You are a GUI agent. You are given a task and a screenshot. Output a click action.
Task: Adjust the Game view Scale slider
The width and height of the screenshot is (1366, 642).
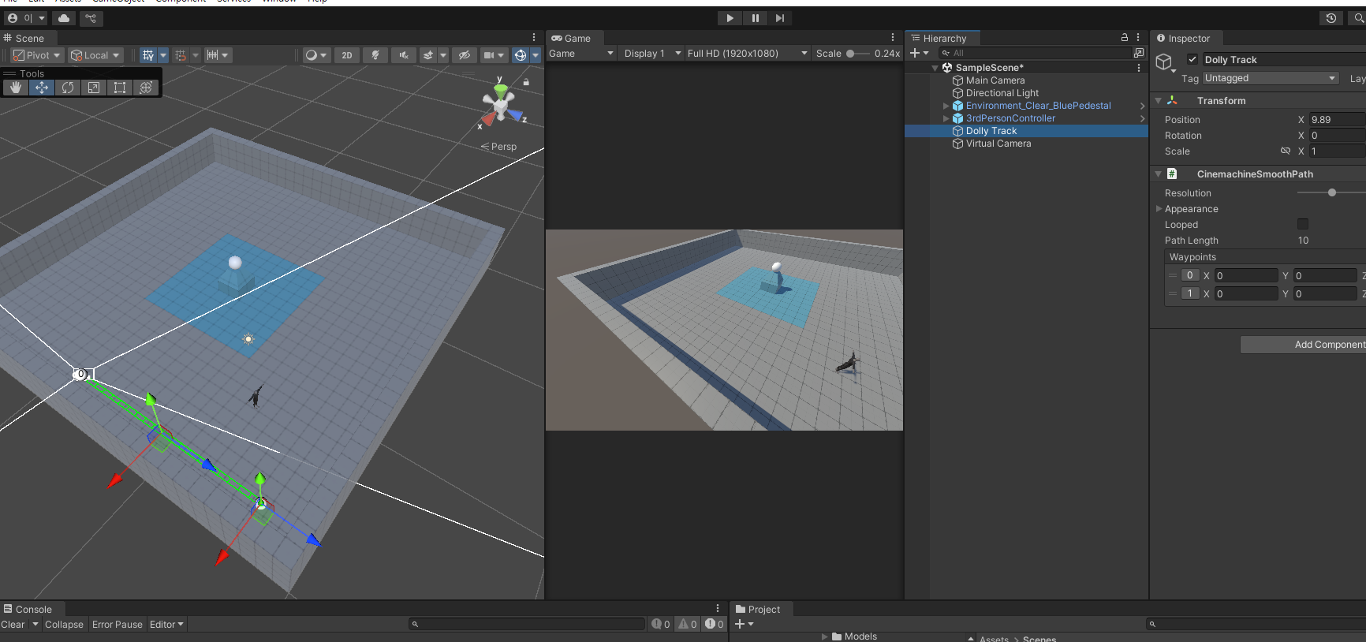857,54
